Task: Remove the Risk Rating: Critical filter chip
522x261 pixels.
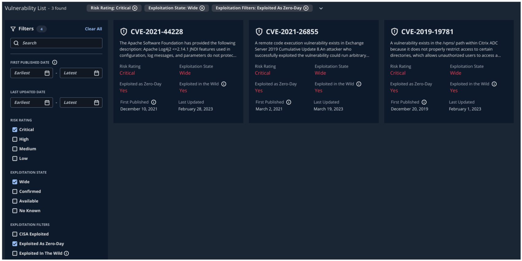Action: point(135,8)
